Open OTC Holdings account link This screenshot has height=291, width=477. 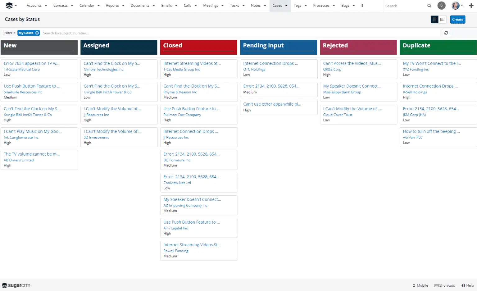[254, 70]
